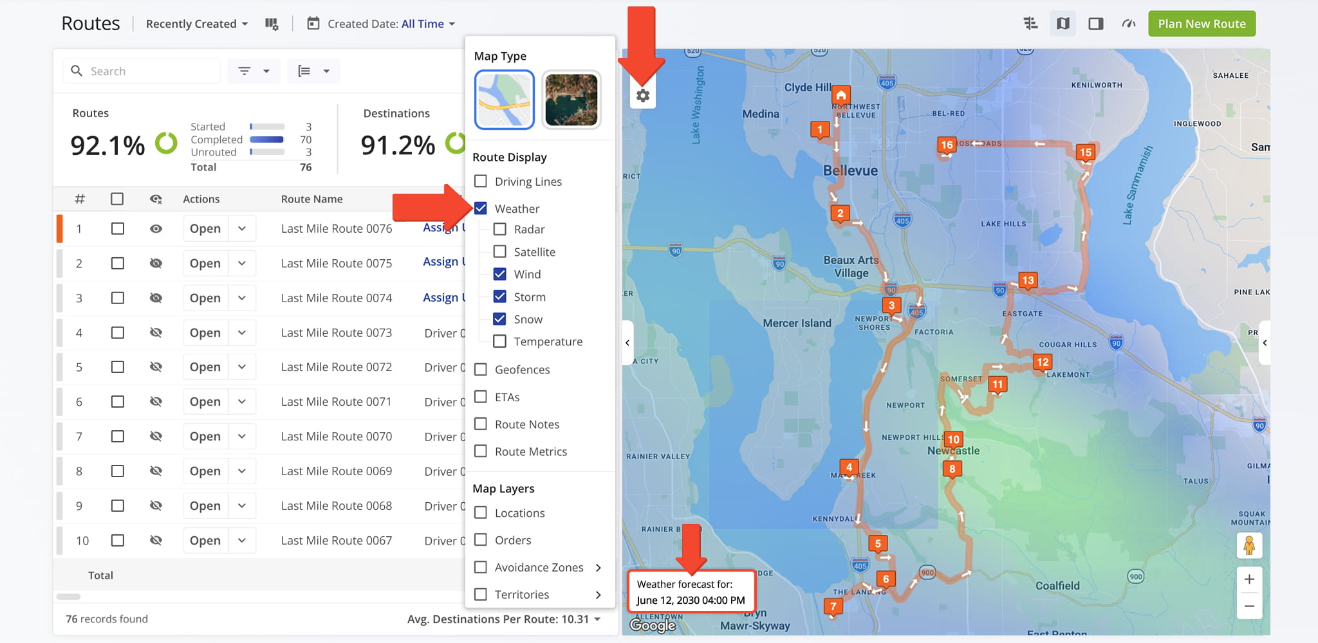Uncheck the Weather checkbox

(481, 208)
